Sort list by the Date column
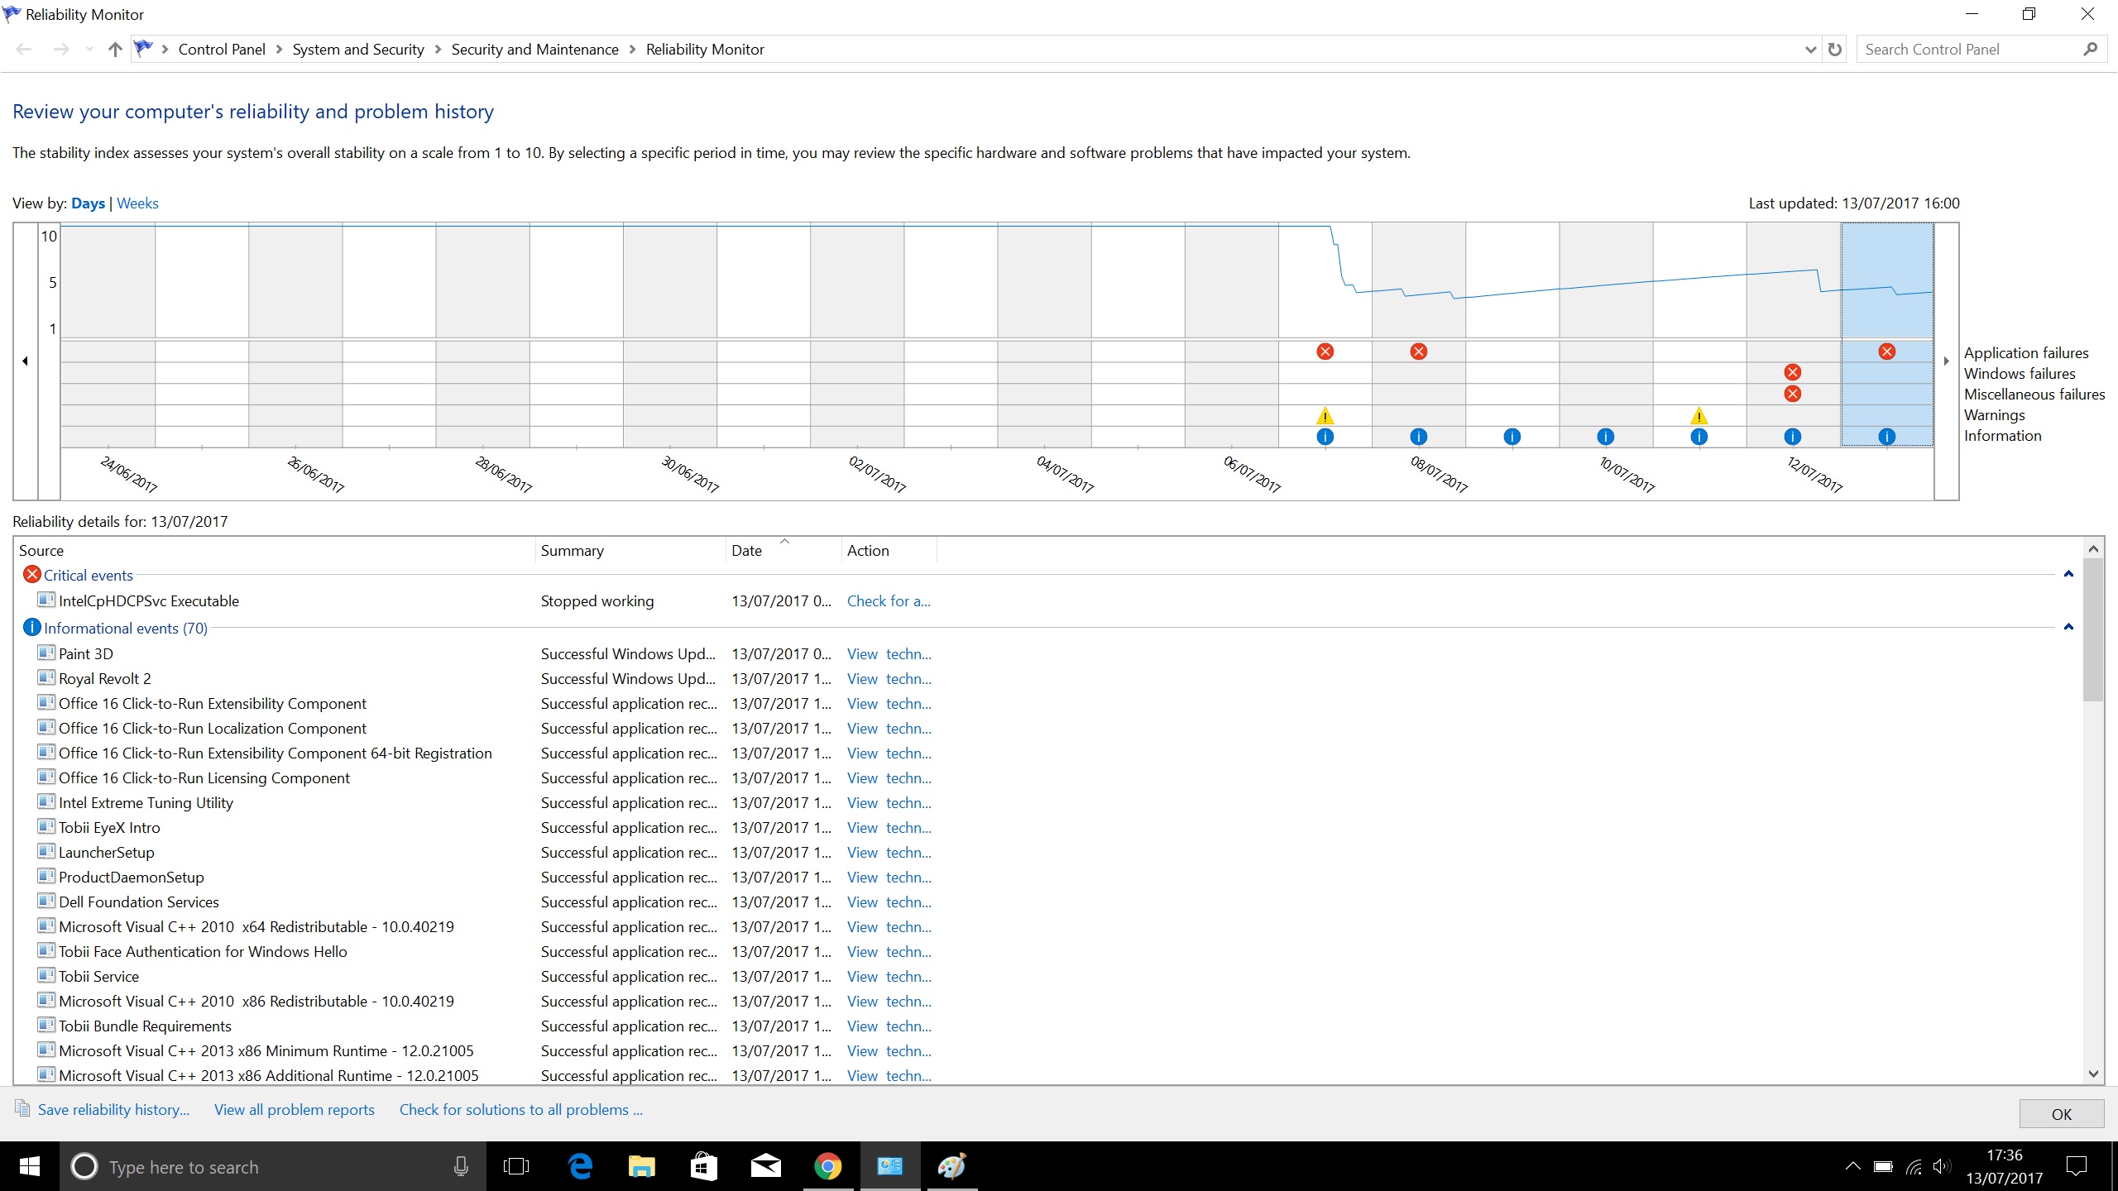The image size is (2118, 1191). (783, 551)
